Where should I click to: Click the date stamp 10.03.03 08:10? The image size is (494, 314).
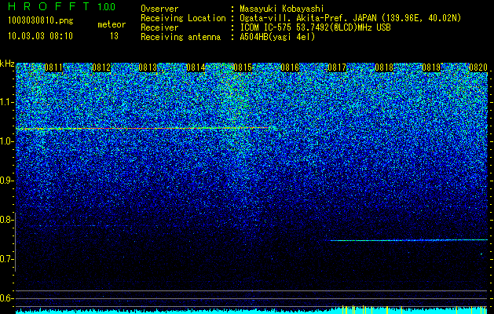point(40,36)
